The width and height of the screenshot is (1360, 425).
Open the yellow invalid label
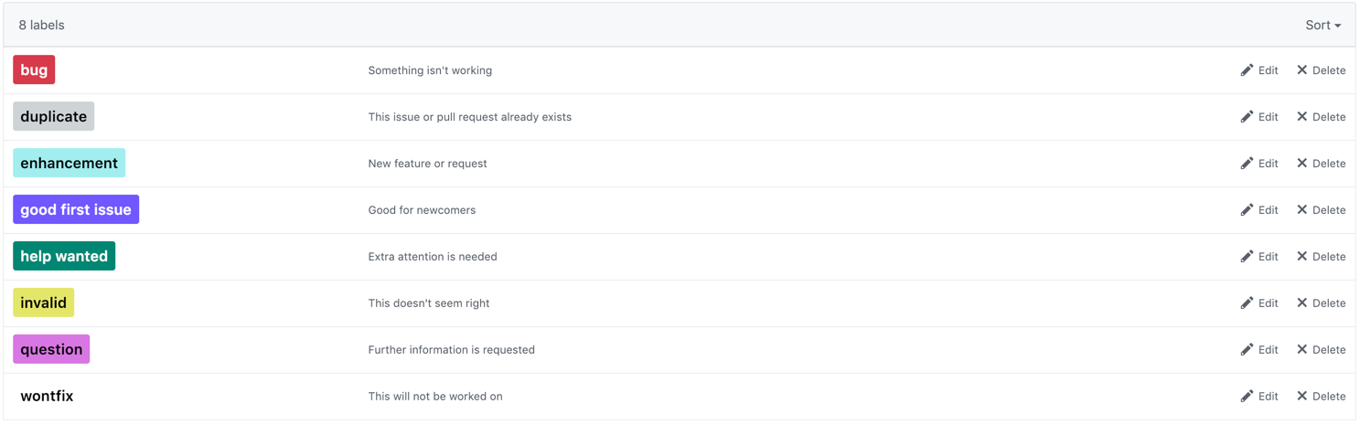(x=43, y=303)
